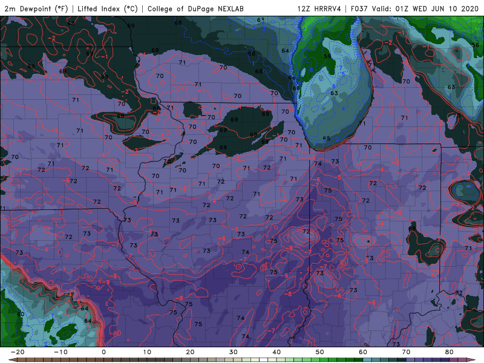Click the '50' label on the color scale
484x363 pixels.
click(x=320, y=352)
